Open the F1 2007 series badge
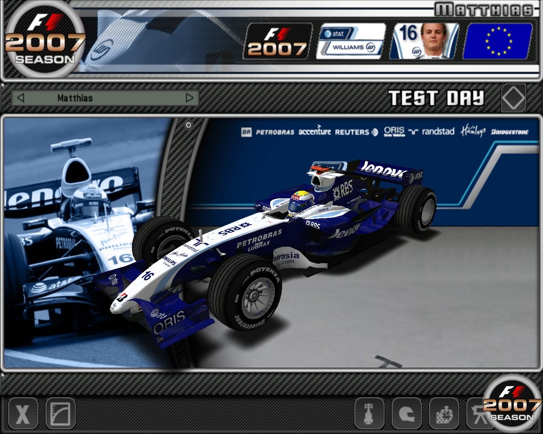This screenshot has height=434, width=543. click(277, 41)
